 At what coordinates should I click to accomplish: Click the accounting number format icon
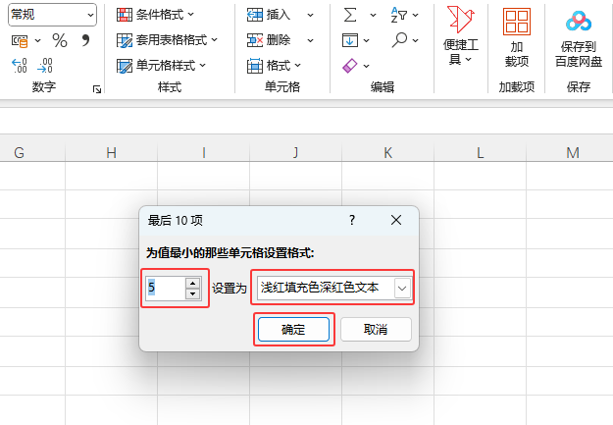20,40
